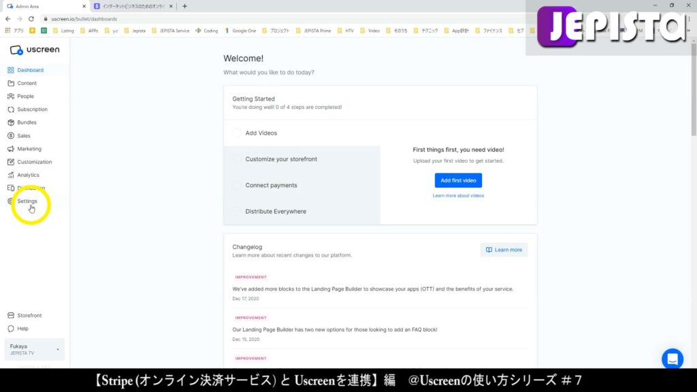Open the ファイナンス bookmark folder
Image resolution: width=697 pixels, height=392 pixels.
(489, 31)
